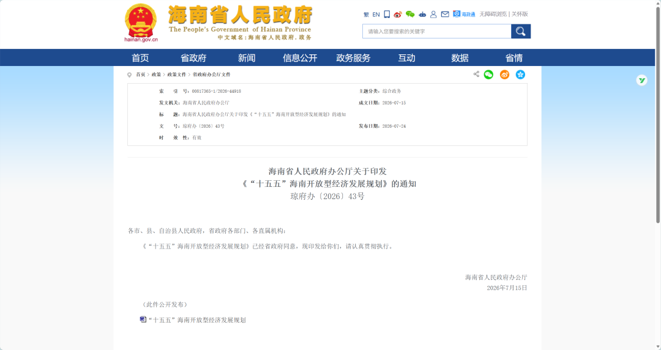The height and width of the screenshot is (350, 661).
Task: Click the floating green assistant icon
Action: pyautogui.click(x=641, y=80)
